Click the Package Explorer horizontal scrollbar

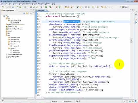pyautogui.click(x=15, y=98)
